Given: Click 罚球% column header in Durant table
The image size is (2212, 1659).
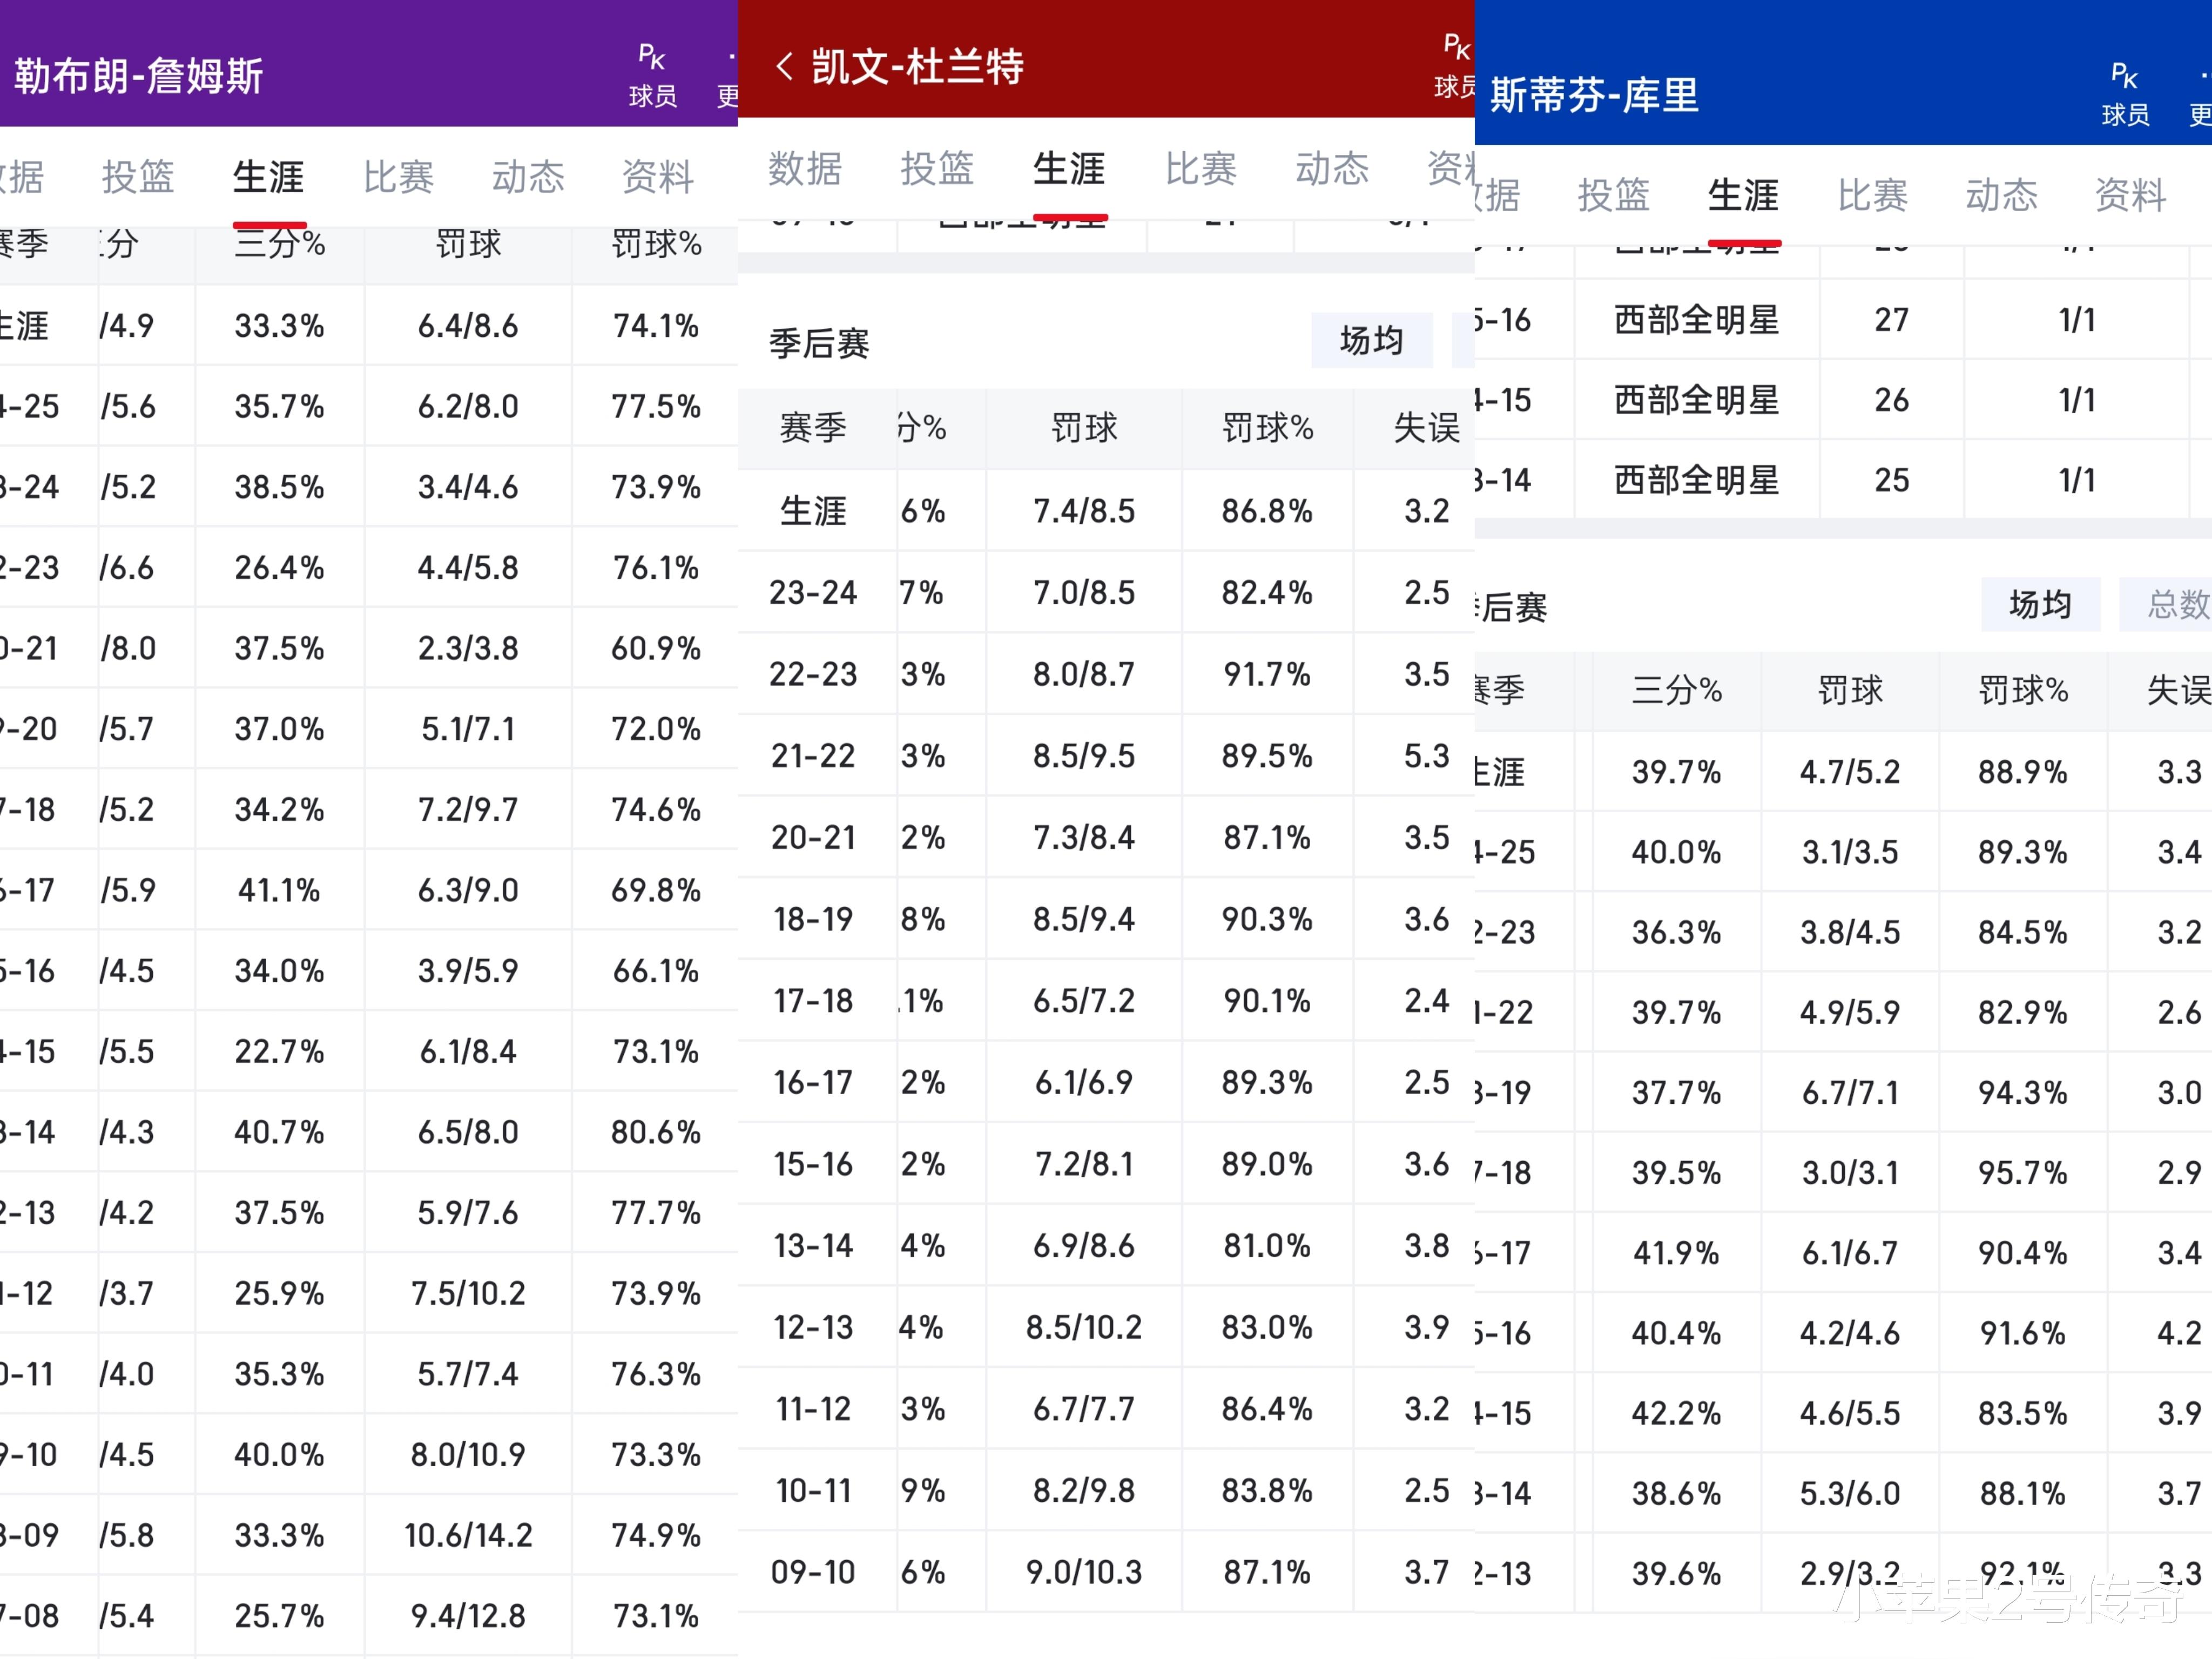Looking at the screenshot, I should (x=1267, y=428).
